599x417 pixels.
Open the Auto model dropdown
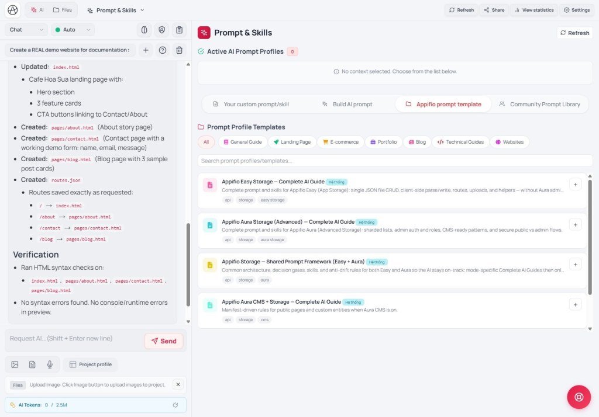coord(73,30)
